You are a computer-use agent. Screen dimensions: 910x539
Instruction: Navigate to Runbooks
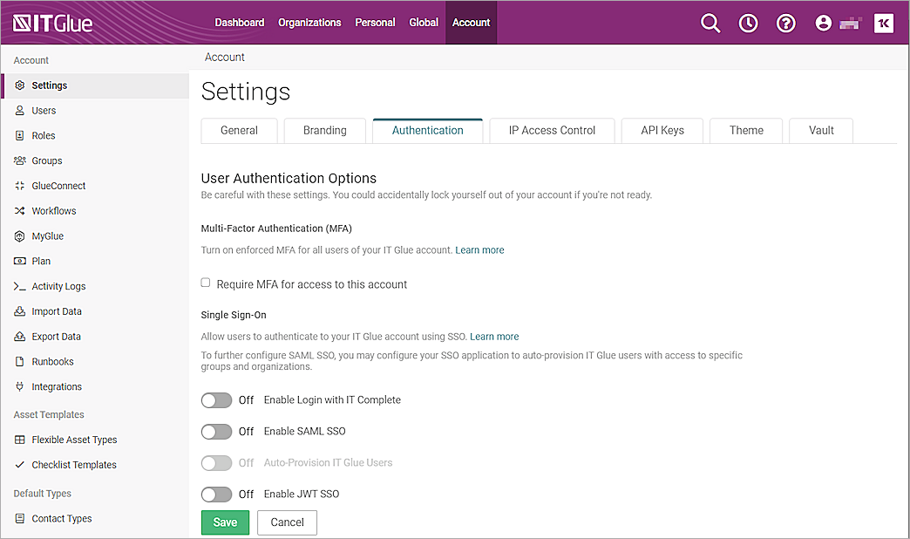tap(51, 361)
